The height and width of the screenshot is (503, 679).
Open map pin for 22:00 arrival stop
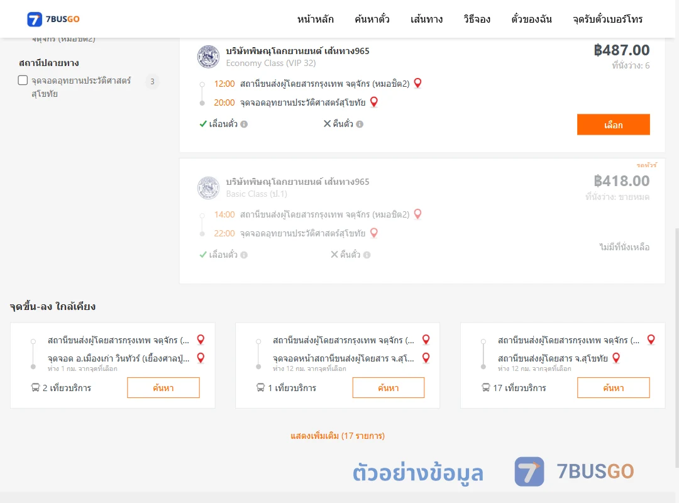[x=374, y=233]
